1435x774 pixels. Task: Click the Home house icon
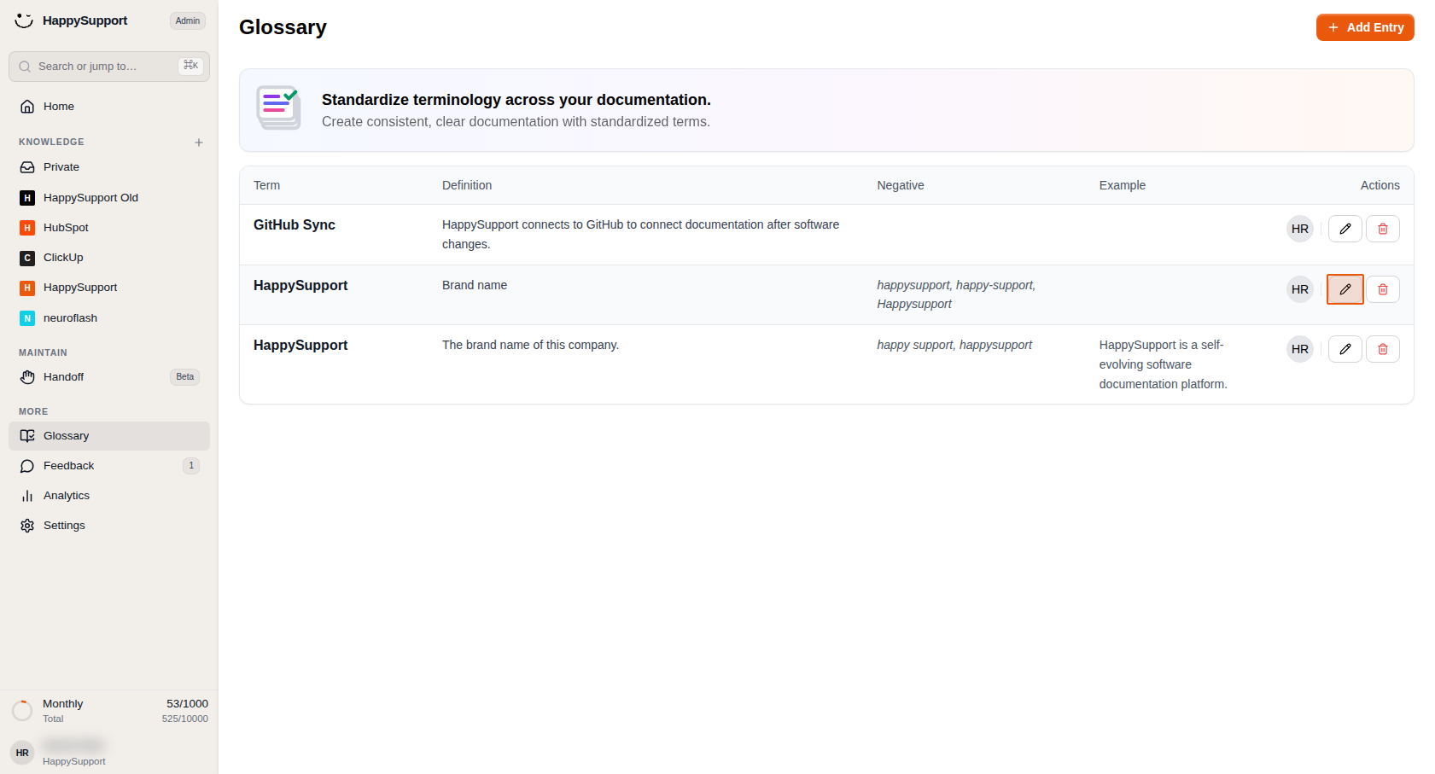[x=27, y=107]
